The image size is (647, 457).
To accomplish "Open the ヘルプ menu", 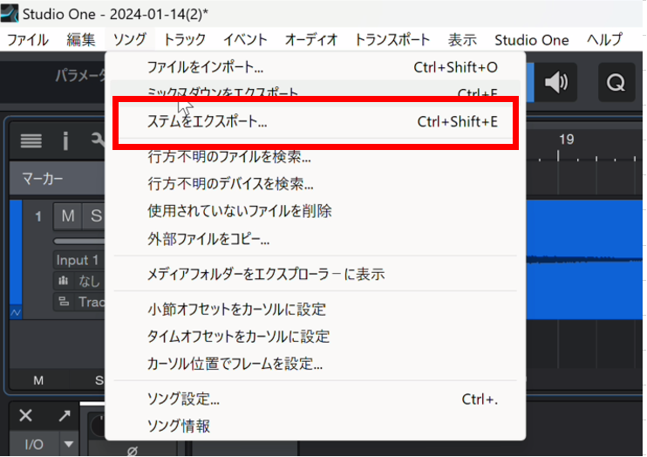I will click(x=604, y=40).
